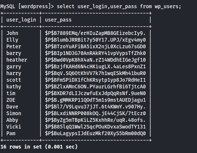Screen dimensions: 197x153
Task: Click John's password hash
Action: click(95, 33)
